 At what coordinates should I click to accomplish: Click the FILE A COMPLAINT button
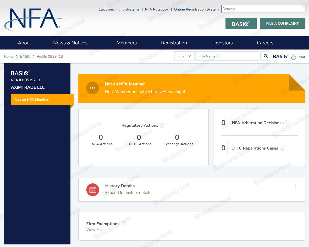pos(282,23)
